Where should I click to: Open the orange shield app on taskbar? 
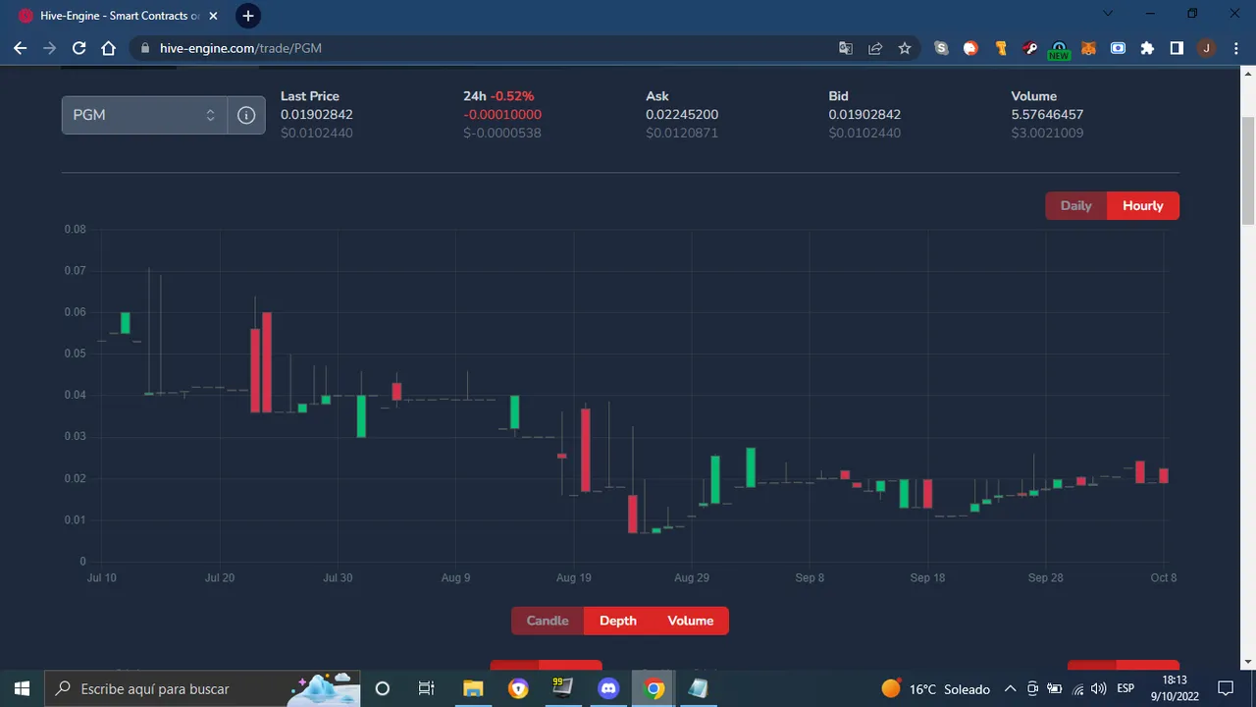click(x=518, y=688)
